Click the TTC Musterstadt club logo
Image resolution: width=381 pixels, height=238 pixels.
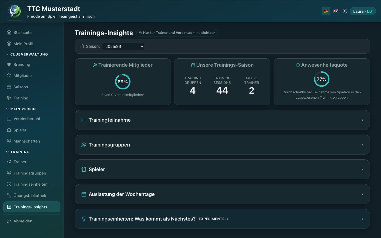(15, 11)
